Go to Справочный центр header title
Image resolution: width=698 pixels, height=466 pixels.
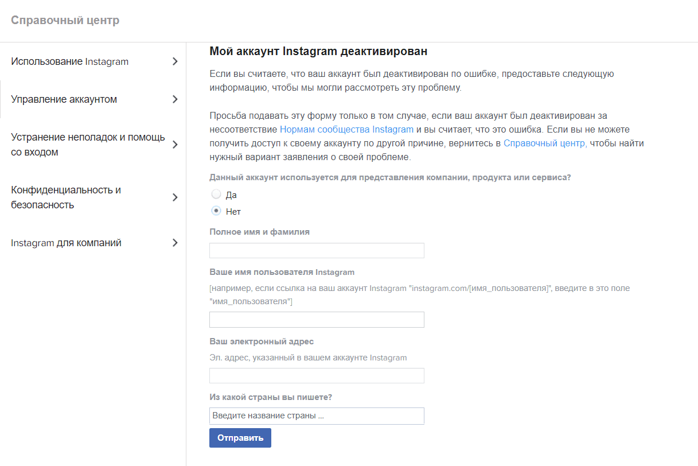[65, 21]
